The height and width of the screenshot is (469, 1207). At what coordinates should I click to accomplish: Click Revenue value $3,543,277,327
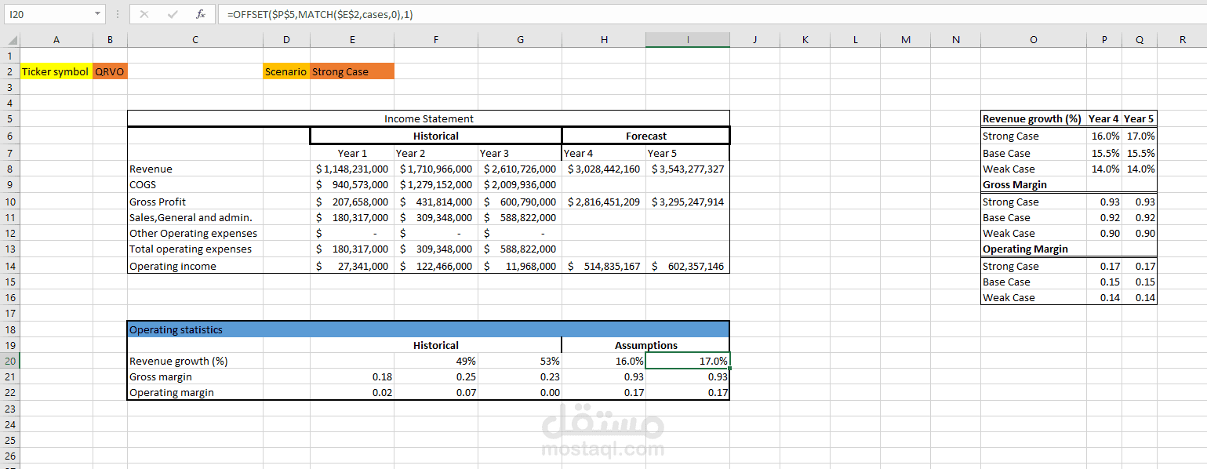click(x=688, y=169)
